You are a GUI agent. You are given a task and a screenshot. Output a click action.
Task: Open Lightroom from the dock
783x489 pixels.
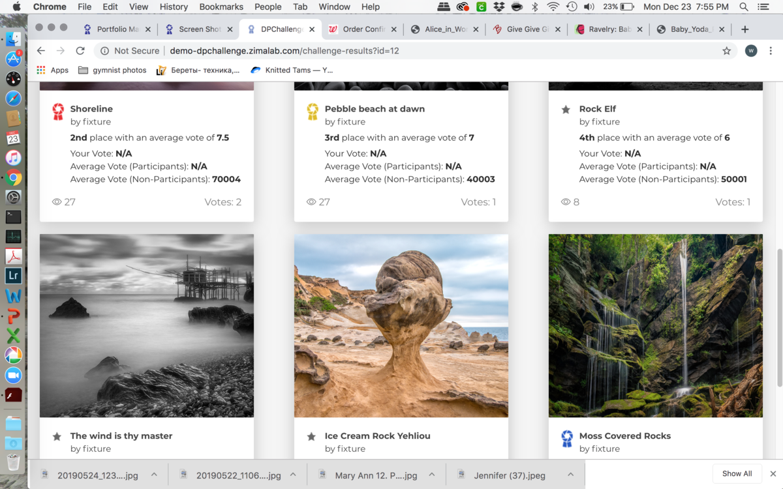point(13,276)
